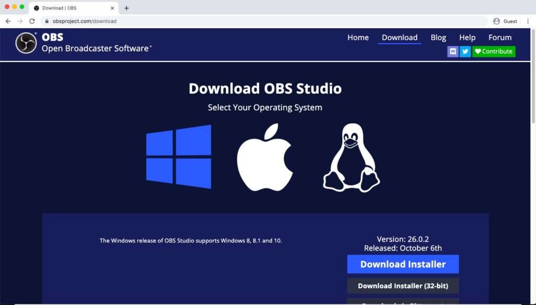Open a new browser tab with plus
The width and height of the screenshot is (536, 305).
126,8
